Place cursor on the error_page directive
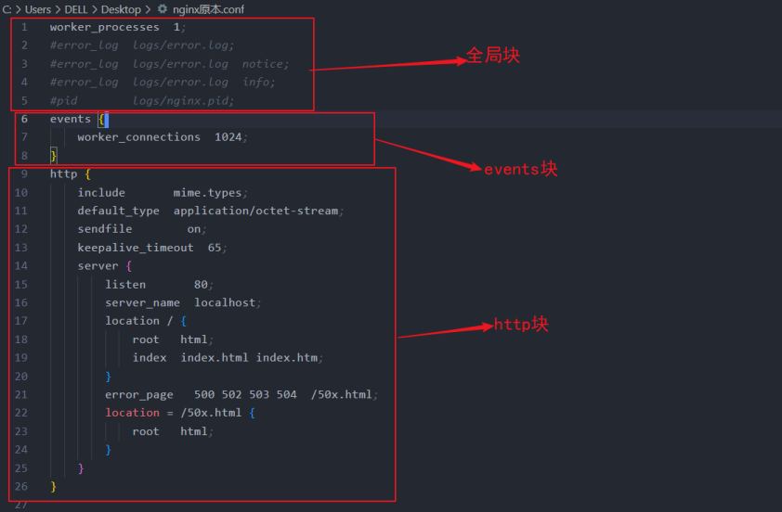This screenshot has height=512, width=782. point(138,395)
